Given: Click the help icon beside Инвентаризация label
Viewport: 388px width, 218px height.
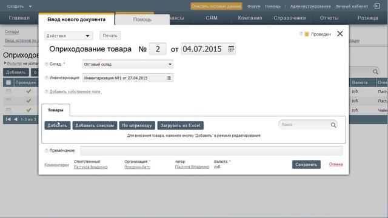Looking at the screenshot, I should 46,78.
